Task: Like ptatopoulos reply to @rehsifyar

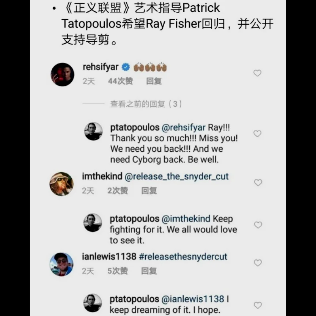Action: click(257, 134)
